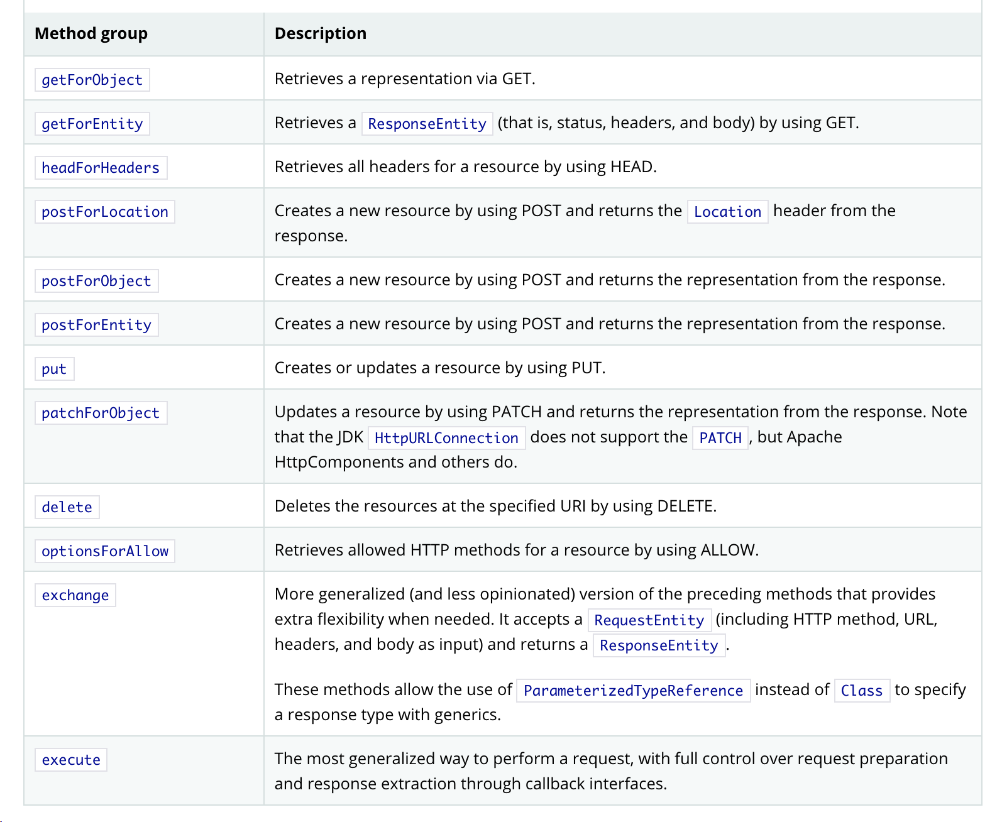Click the Location header code term
The height and width of the screenshot is (822, 1002).
[x=727, y=212]
